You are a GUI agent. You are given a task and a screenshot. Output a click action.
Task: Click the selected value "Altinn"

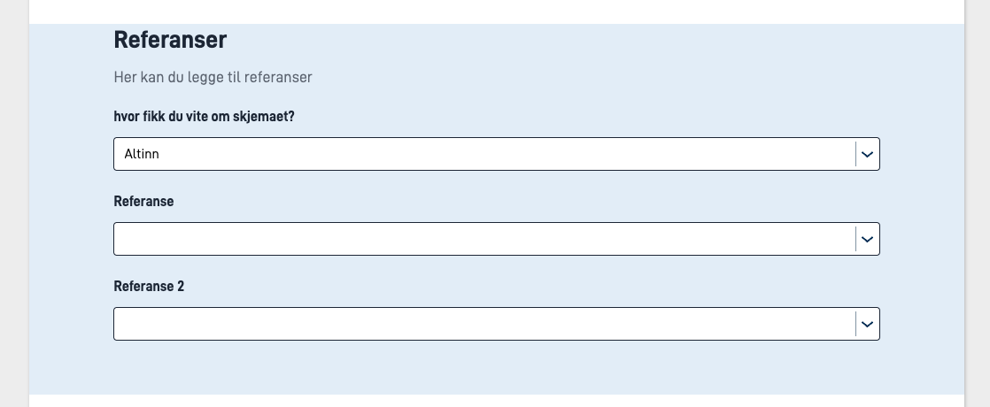tap(142, 154)
